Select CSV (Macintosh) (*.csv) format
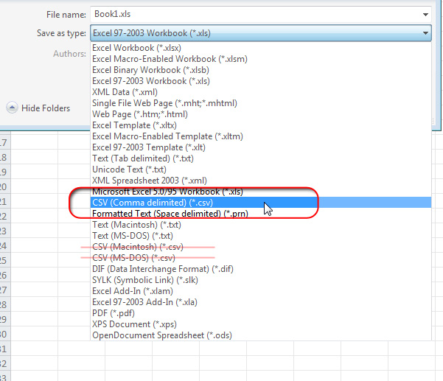This screenshot has width=443, height=381. coord(260,247)
